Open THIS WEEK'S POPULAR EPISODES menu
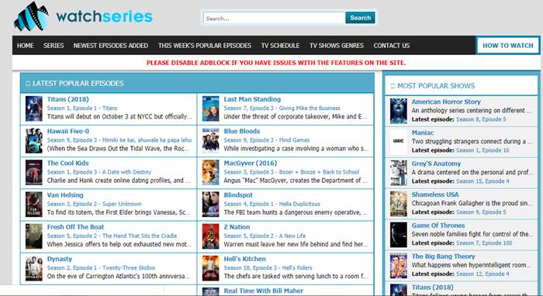 click(205, 46)
